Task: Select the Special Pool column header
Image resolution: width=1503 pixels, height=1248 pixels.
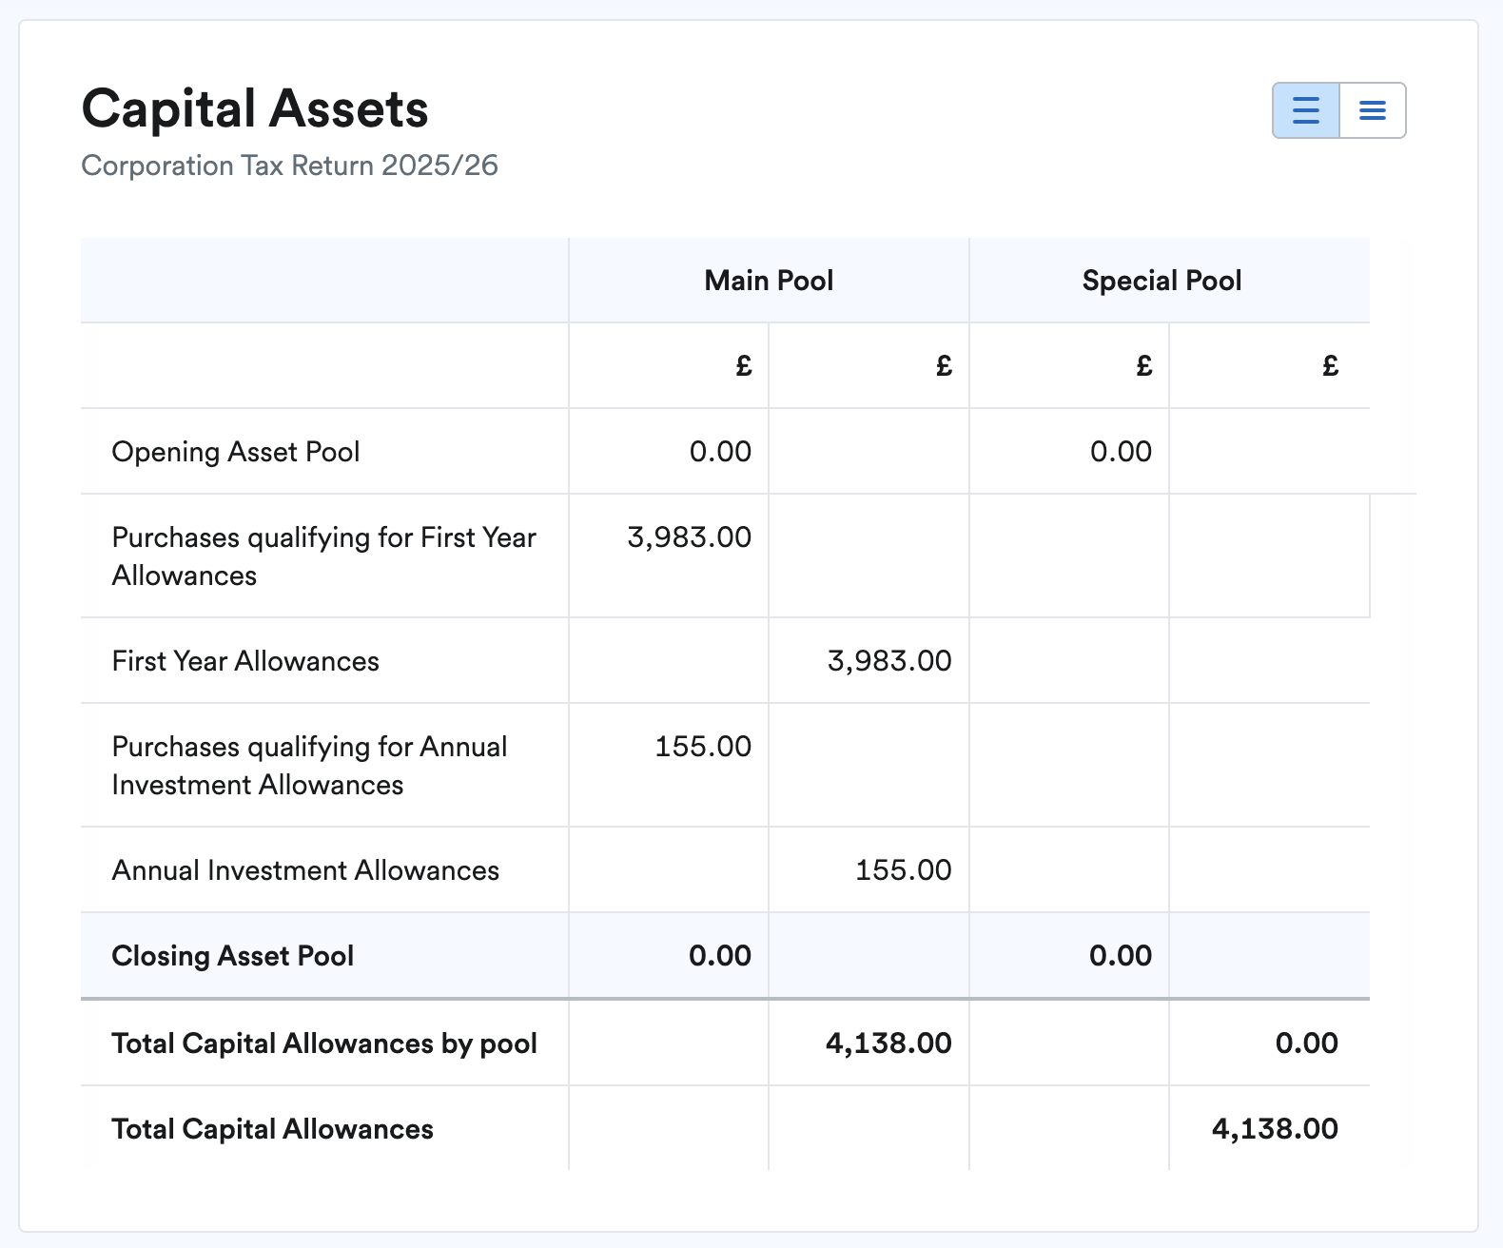Action: (x=1161, y=281)
